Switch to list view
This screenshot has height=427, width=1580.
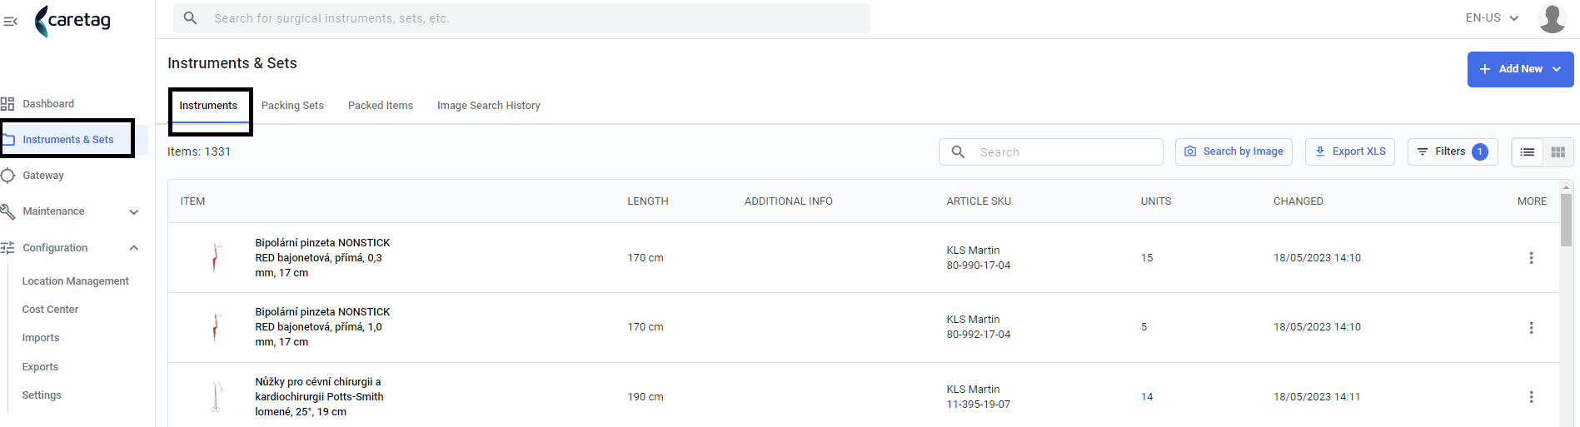[1527, 152]
